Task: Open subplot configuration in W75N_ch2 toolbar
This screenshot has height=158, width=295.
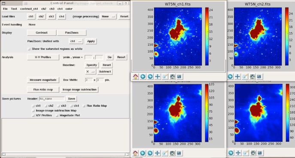Action: (x=252, y=77)
